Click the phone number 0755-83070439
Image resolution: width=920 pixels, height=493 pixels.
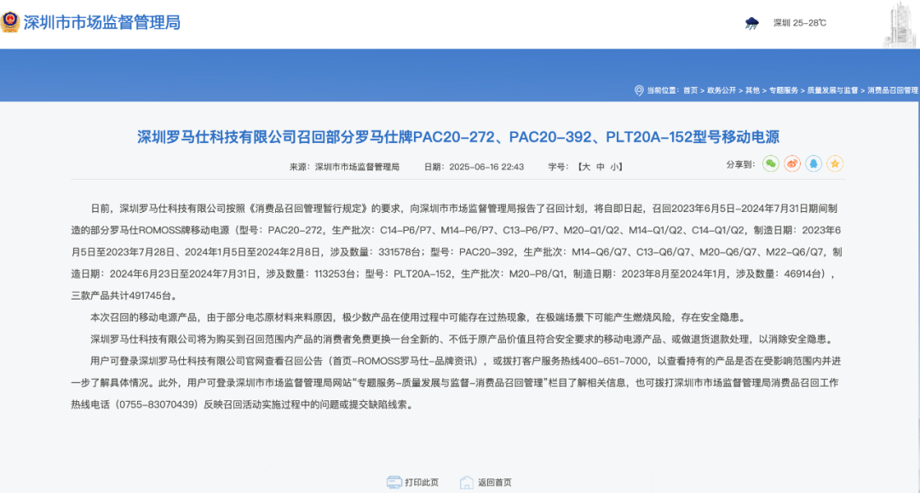tap(157, 404)
